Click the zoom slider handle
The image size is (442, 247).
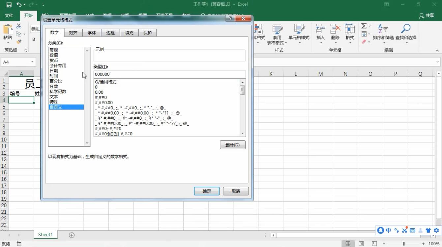403,244
